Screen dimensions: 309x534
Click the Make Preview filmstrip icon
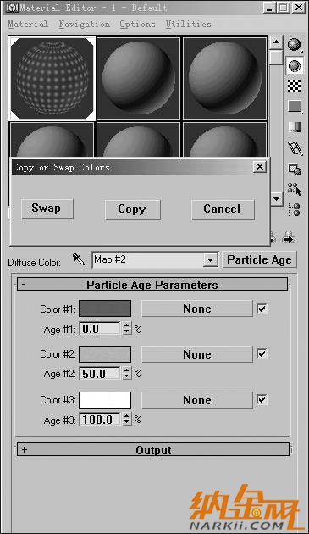[x=295, y=147]
